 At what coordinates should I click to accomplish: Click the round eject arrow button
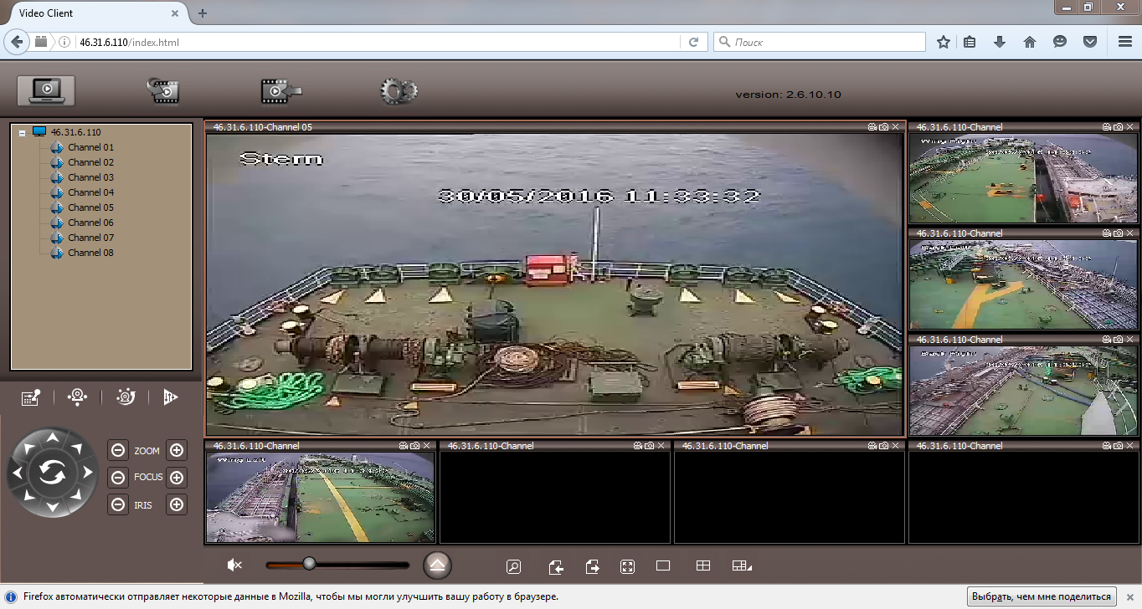coord(437,565)
